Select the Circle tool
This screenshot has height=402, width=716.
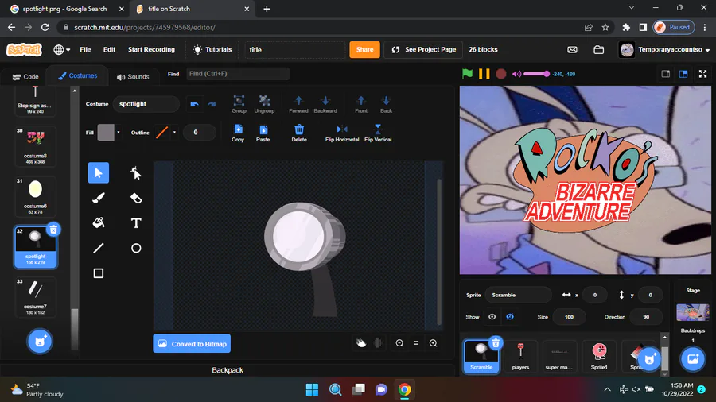coord(136,248)
